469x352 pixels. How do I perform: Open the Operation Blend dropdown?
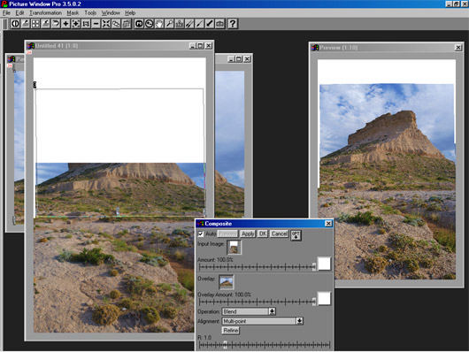[272, 311]
